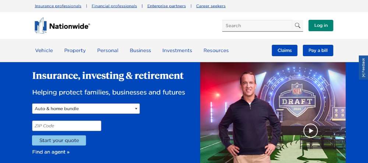The height and width of the screenshot is (163, 368).
Task: Open the Resources menu
Action: [x=216, y=51]
